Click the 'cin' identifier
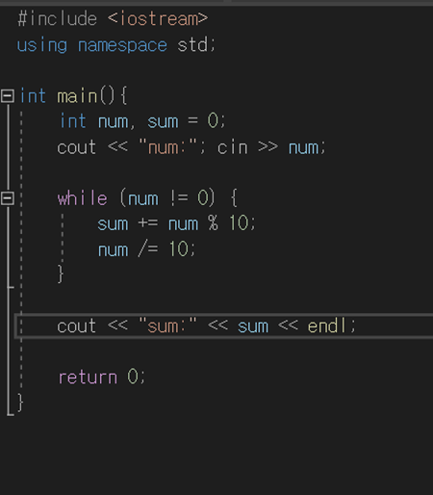Image resolution: width=433 pixels, height=495 pixels. pyautogui.click(x=233, y=147)
